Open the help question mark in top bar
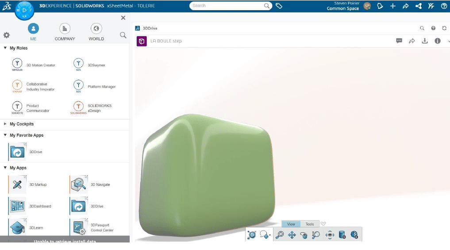 (444, 6)
